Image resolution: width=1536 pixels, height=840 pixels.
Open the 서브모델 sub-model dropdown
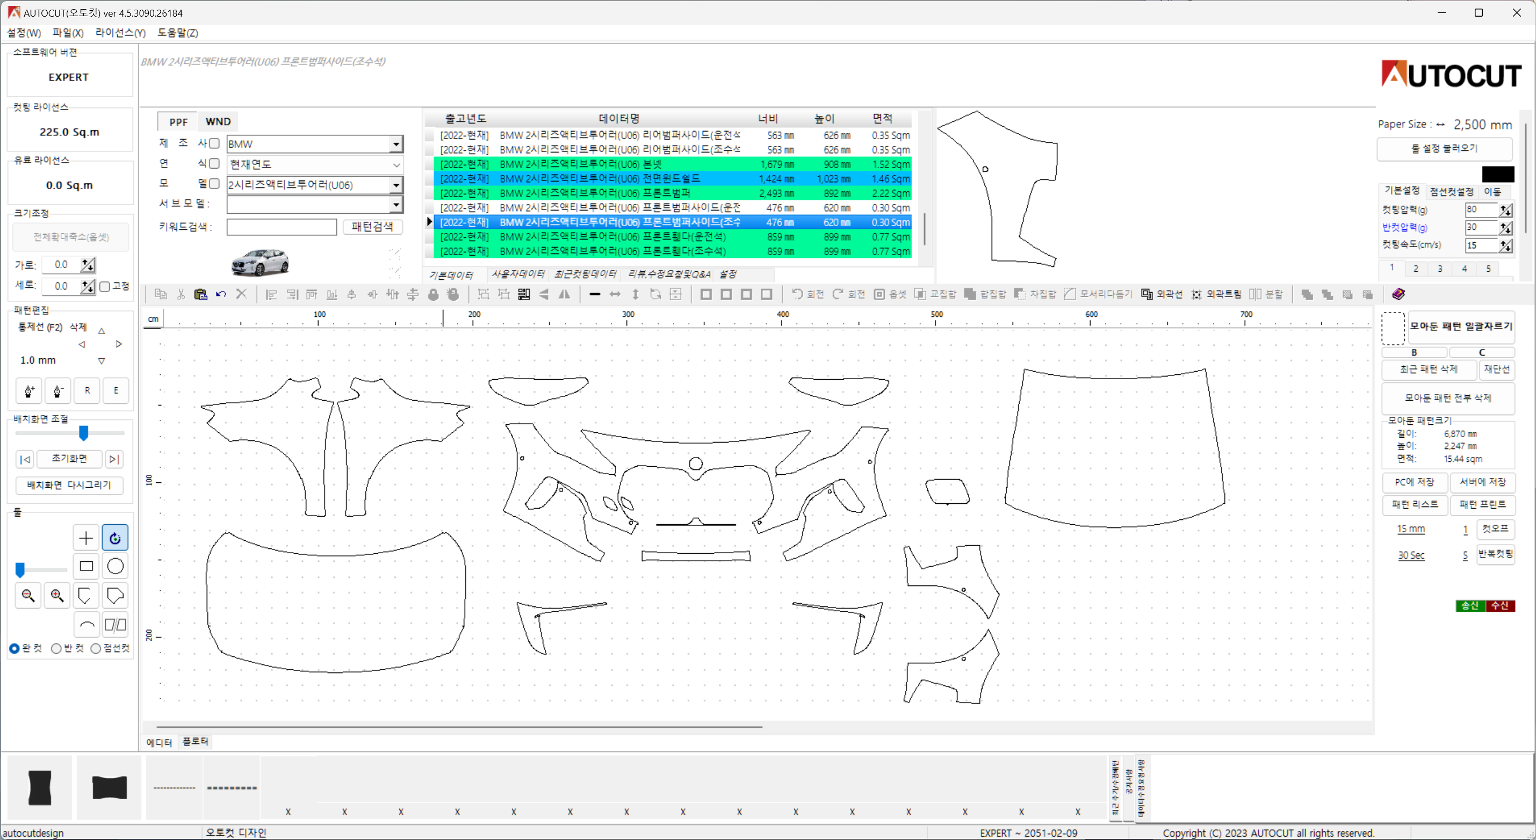point(396,205)
